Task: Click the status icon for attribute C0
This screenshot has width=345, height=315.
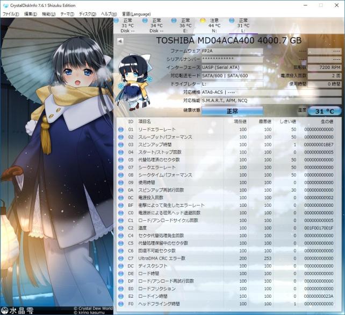Action: tap(121, 213)
